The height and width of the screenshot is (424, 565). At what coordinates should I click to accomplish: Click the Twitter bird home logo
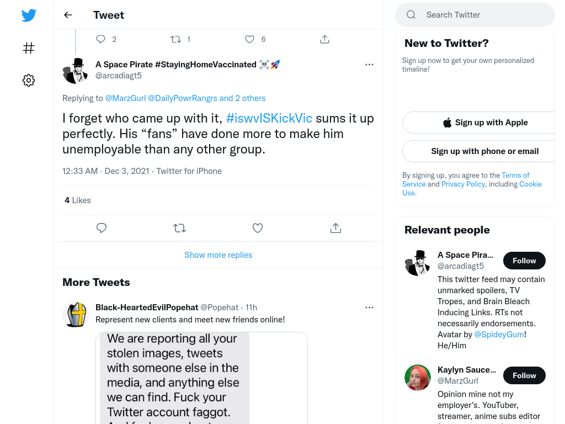coord(29,15)
